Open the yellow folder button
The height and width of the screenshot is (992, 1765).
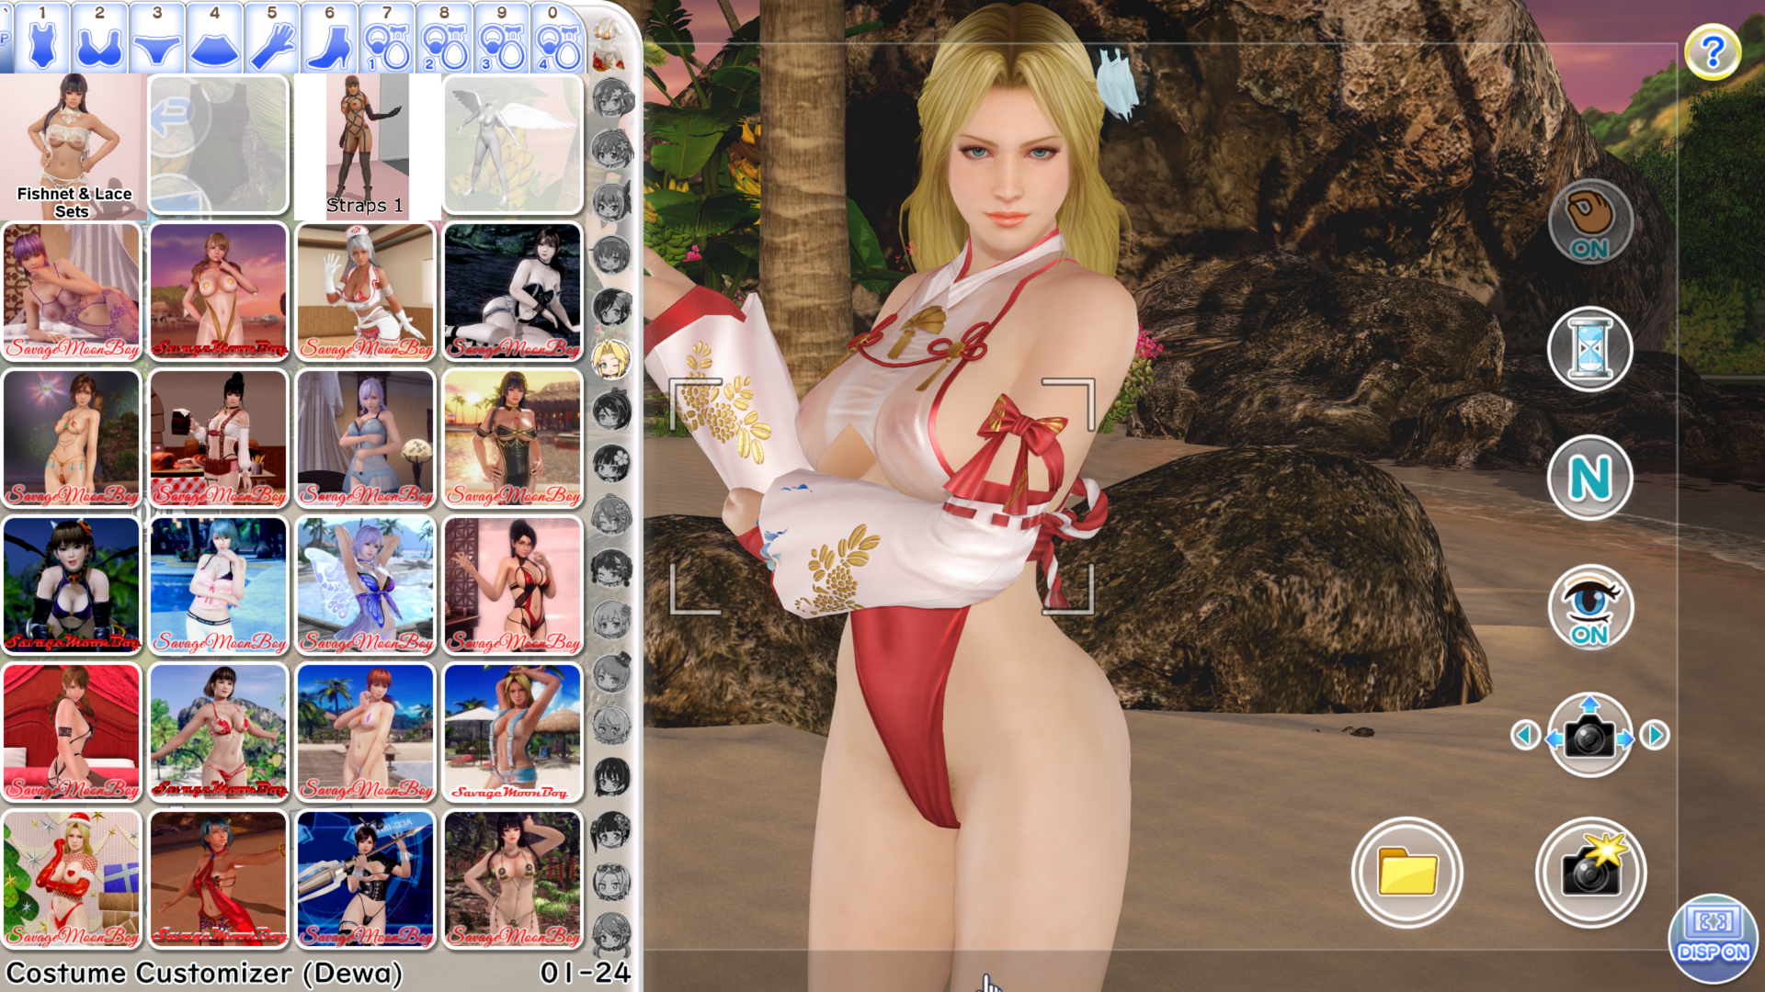(1406, 872)
